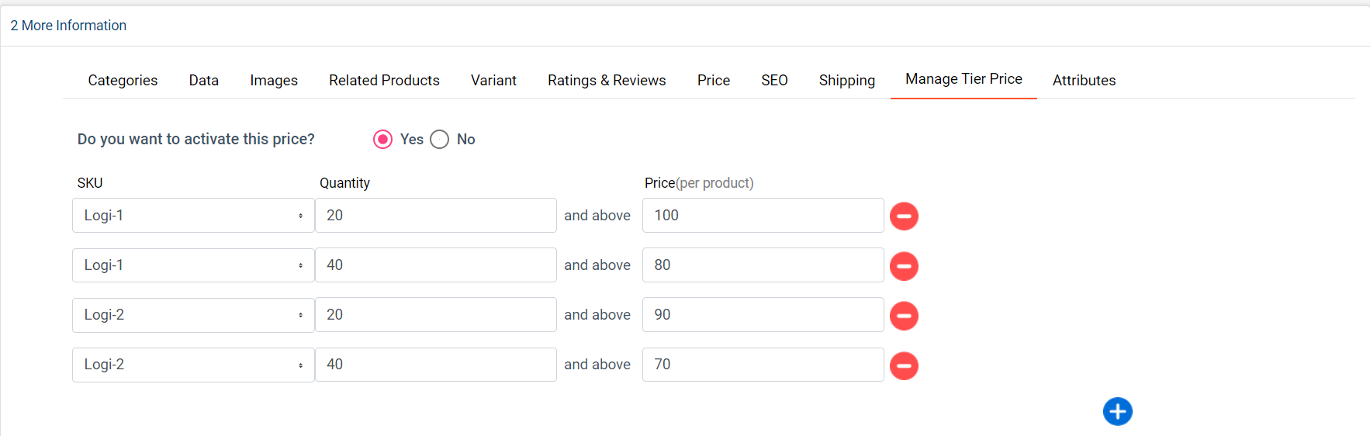Switch to the Variant tab
This screenshot has width=1370, height=436.
pyautogui.click(x=493, y=80)
